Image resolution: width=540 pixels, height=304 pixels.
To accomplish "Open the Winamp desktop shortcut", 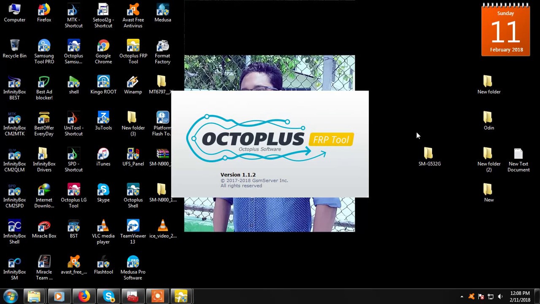I will [x=133, y=85].
